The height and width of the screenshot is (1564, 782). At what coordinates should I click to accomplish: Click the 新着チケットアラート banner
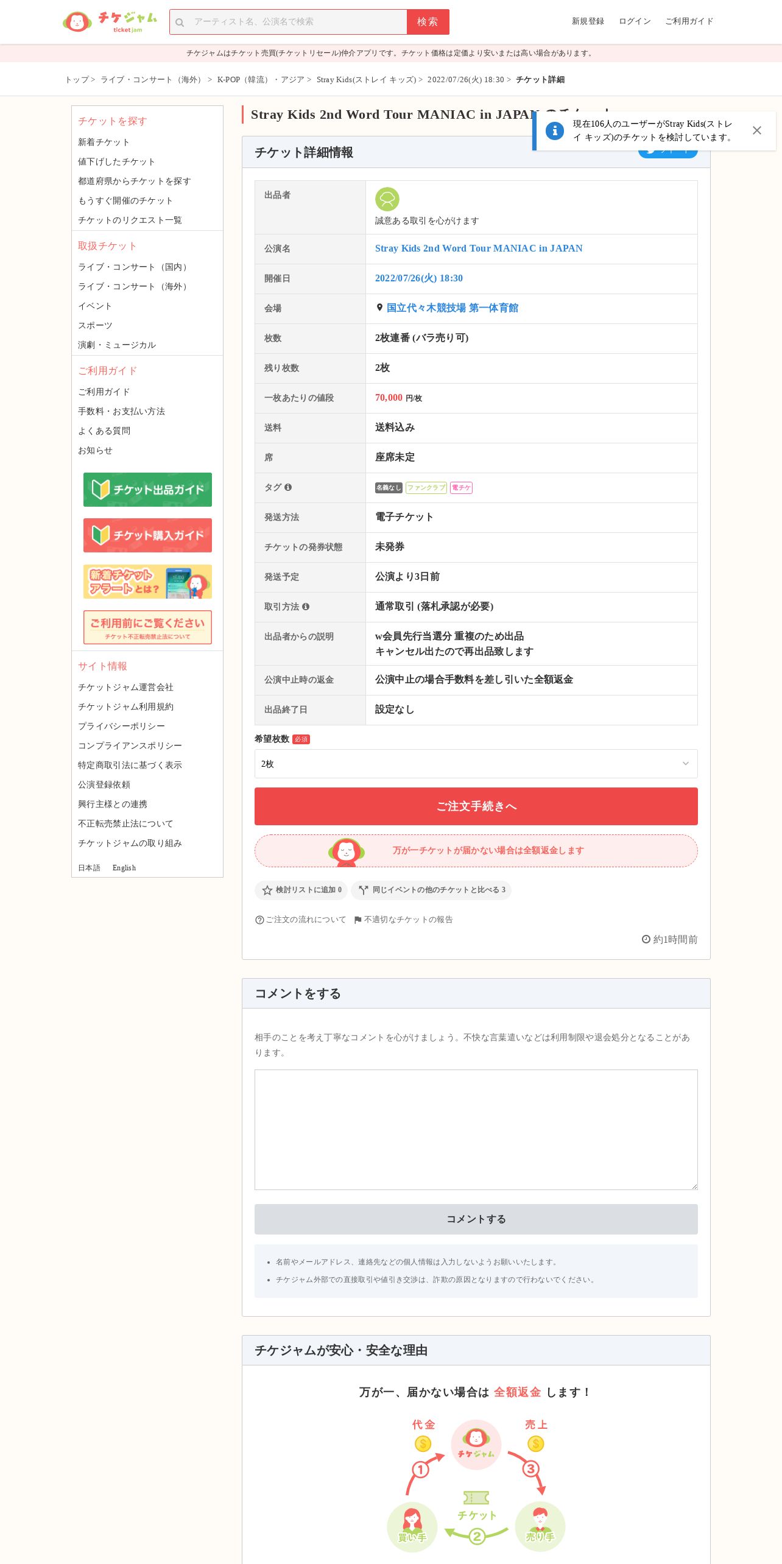147,582
